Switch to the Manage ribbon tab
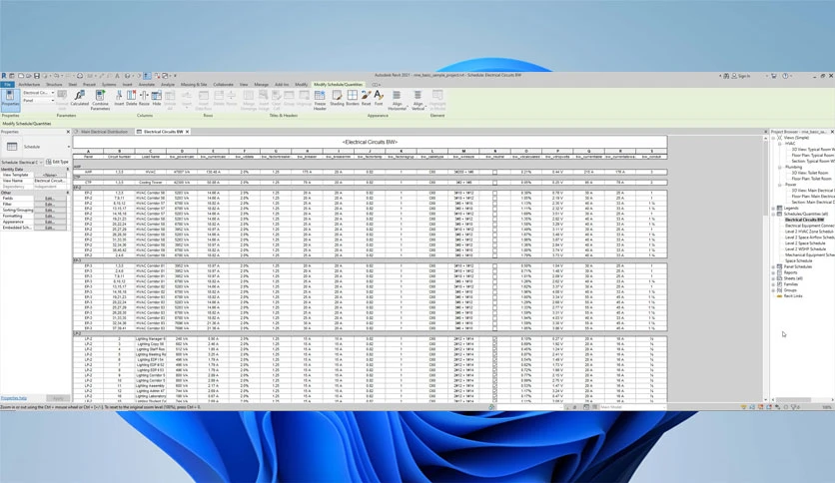 [x=261, y=85]
